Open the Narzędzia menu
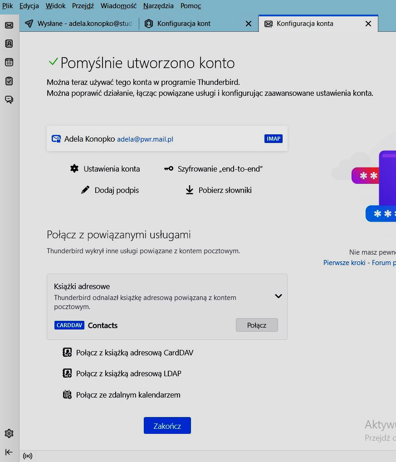The width and height of the screenshot is (396, 462). pos(158,6)
